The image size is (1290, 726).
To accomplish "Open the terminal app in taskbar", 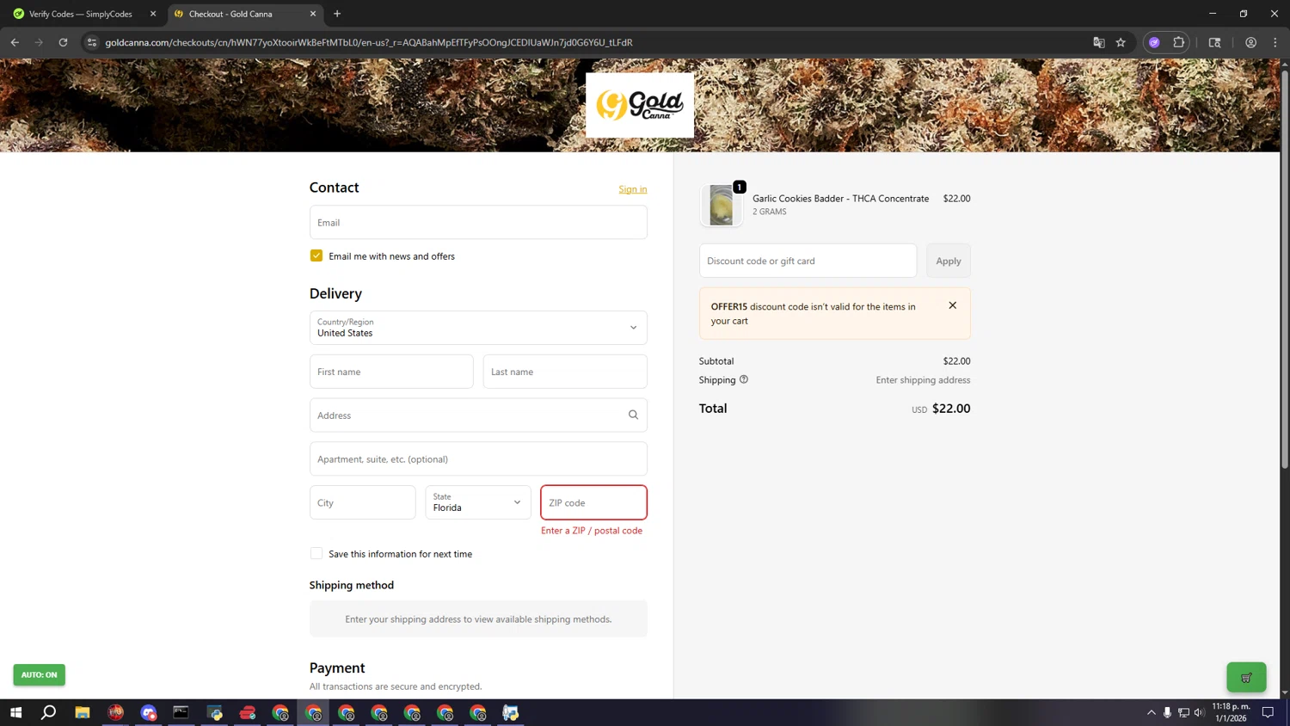I will pyautogui.click(x=181, y=712).
